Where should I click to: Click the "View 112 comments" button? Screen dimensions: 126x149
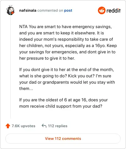[x=63, y=139]
